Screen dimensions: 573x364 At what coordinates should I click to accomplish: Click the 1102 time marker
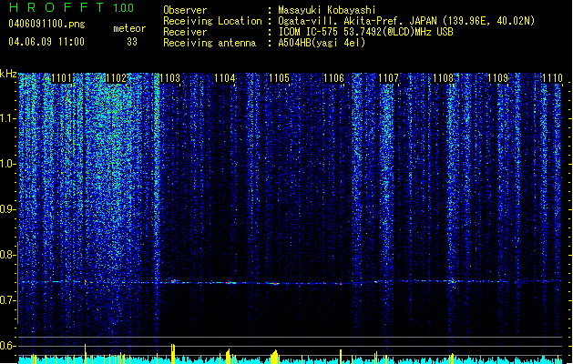[116, 78]
